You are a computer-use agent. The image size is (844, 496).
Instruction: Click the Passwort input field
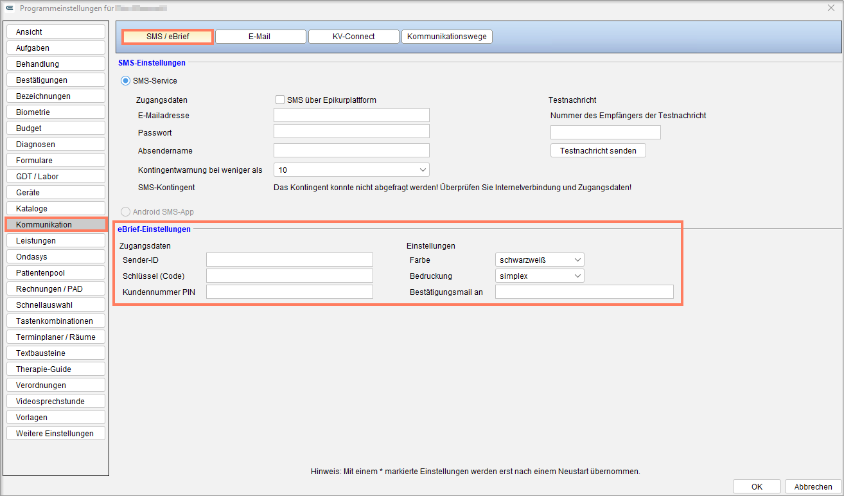click(x=351, y=131)
